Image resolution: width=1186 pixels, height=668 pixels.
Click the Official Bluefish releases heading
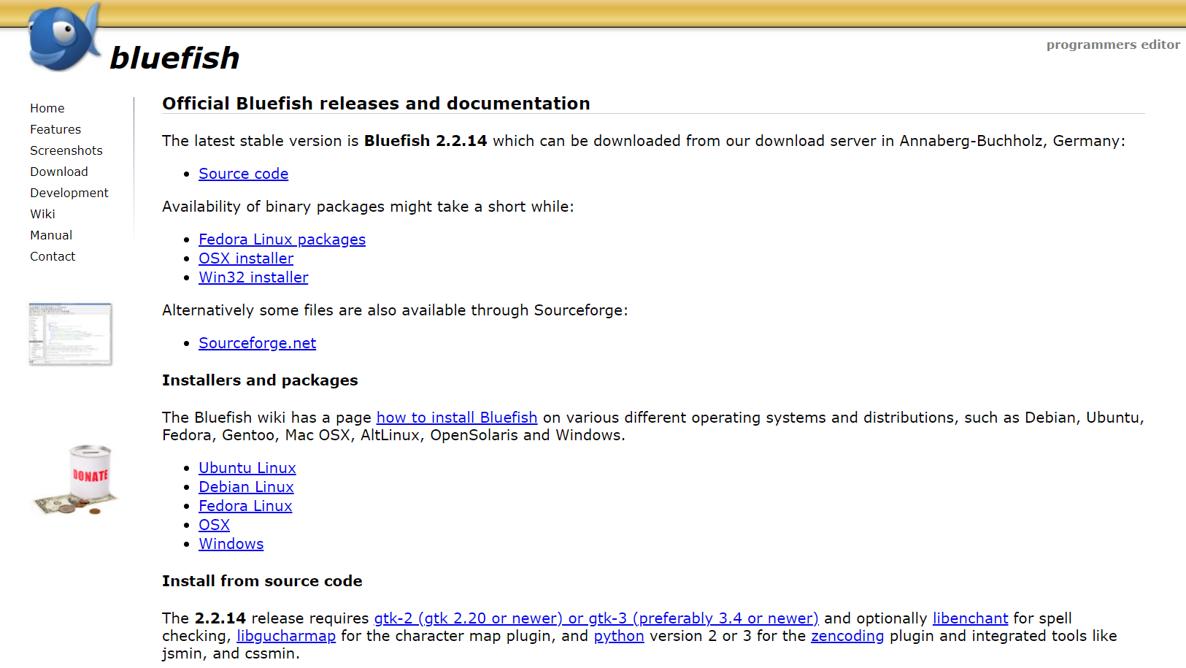pos(376,104)
